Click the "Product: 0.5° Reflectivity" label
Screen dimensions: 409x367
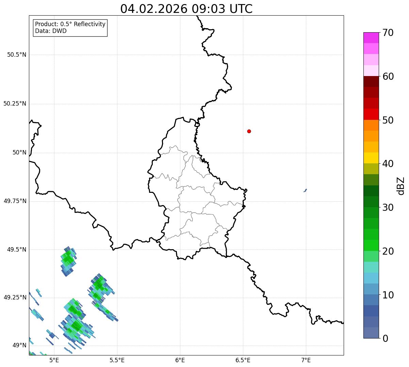click(x=70, y=24)
